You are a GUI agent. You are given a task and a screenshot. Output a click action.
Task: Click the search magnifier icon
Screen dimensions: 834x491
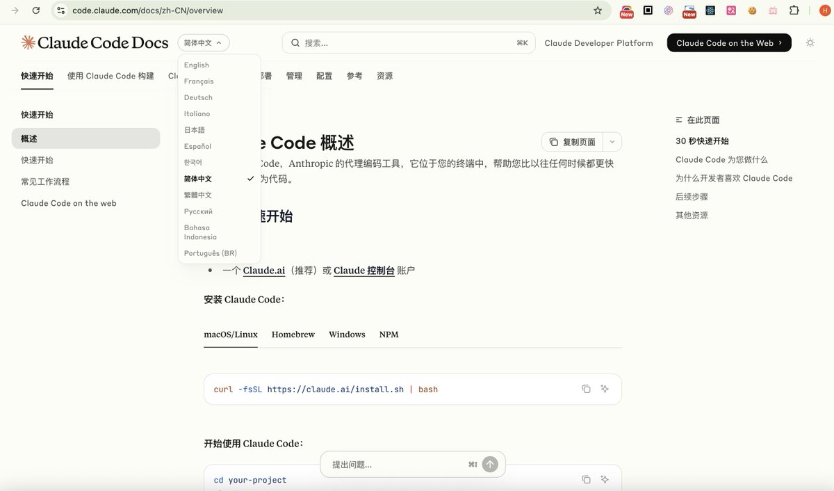tap(295, 42)
